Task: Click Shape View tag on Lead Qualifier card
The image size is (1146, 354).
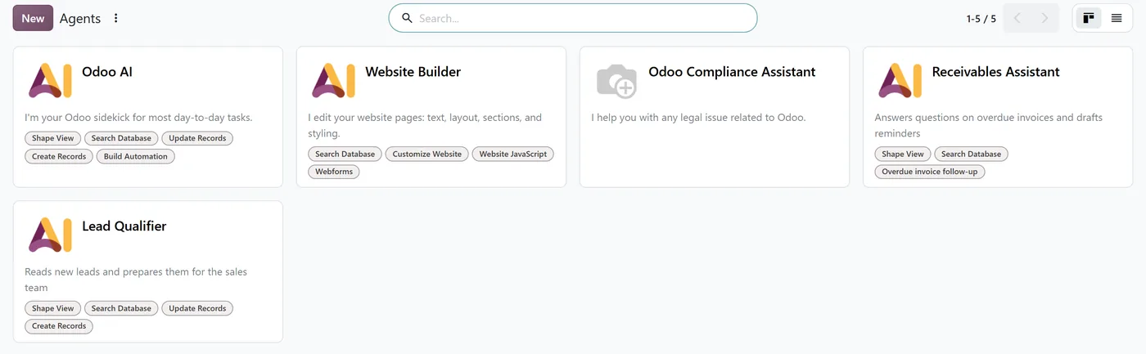Action: (53, 308)
